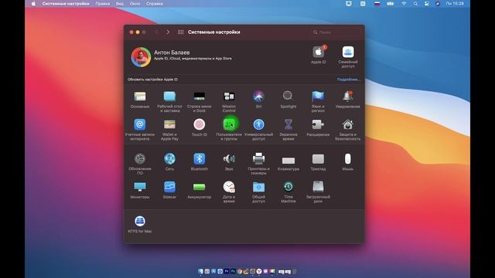Open Spotlight search in menu bar
495x278 pixels.
(x=415, y=4)
